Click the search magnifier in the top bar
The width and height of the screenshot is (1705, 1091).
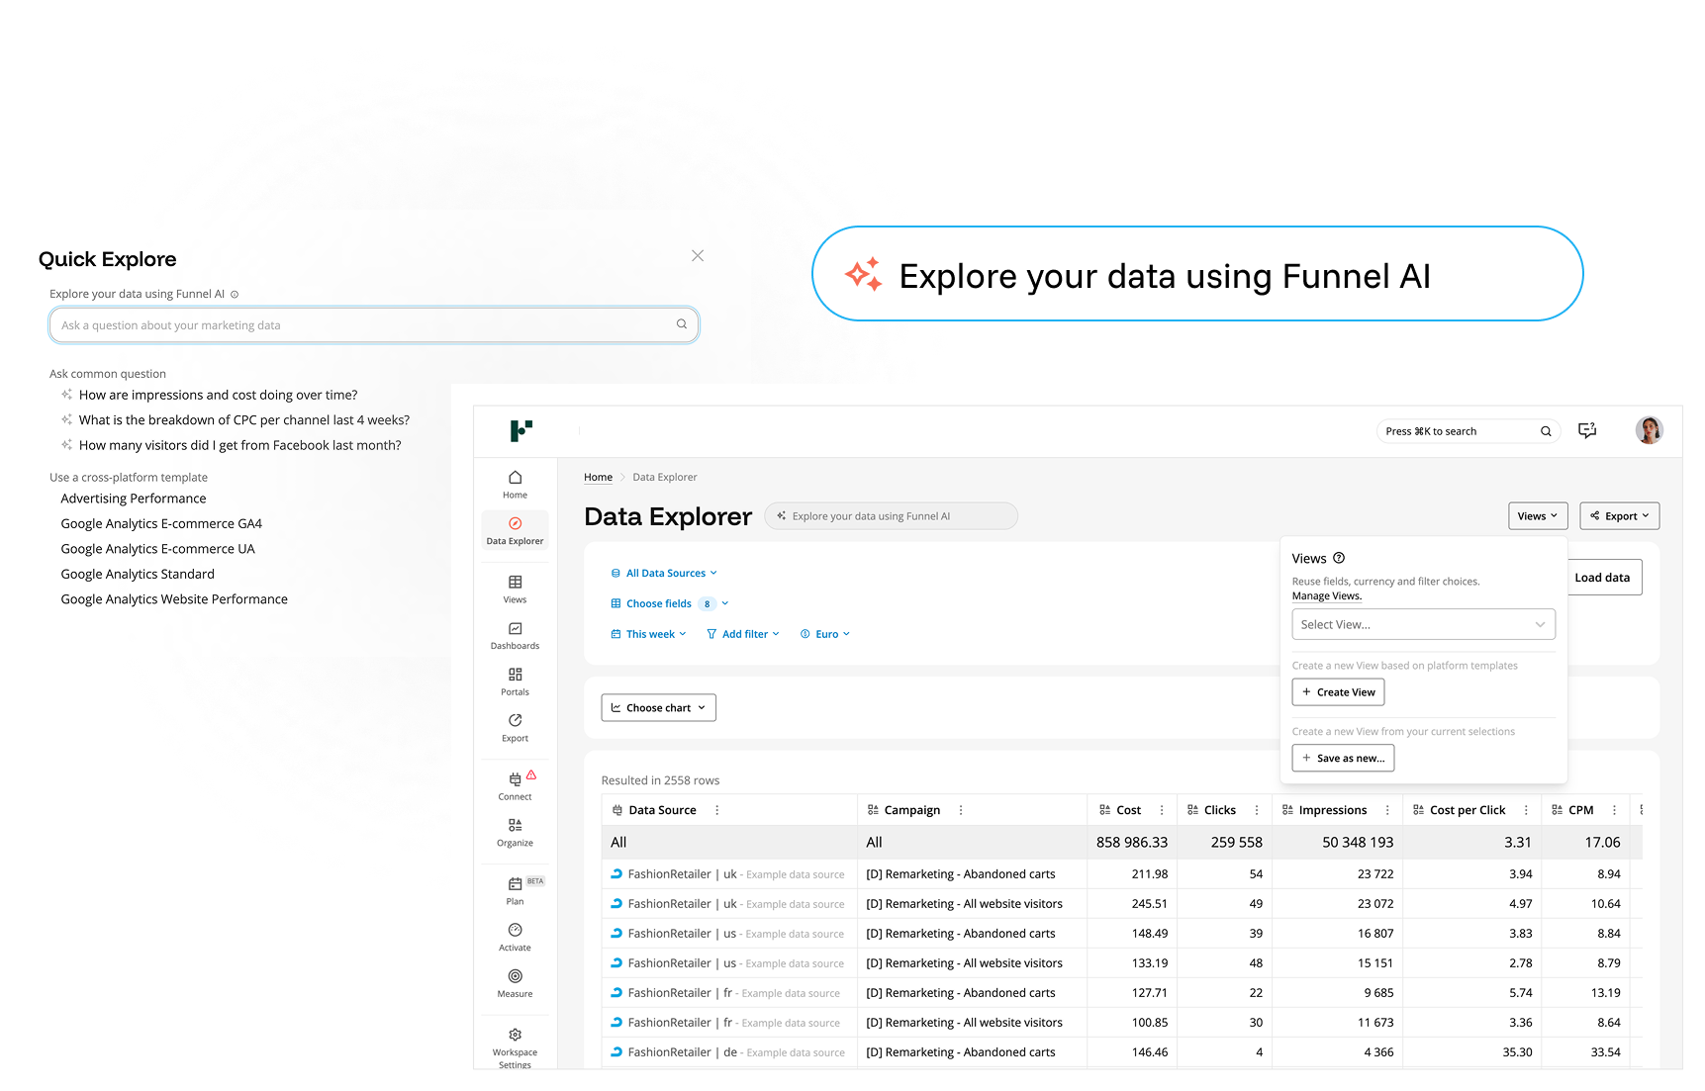(x=1546, y=431)
